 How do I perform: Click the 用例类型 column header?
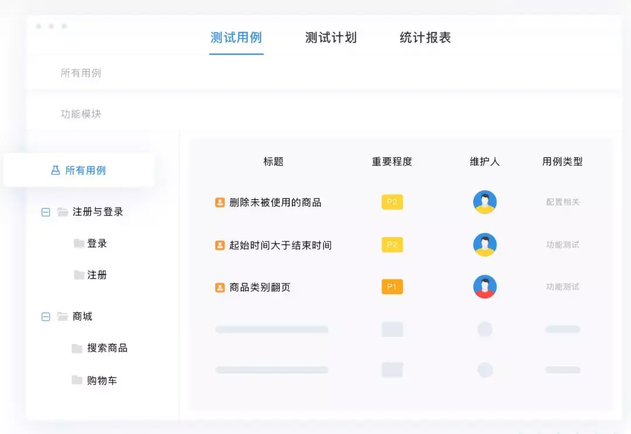(x=563, y=161)
